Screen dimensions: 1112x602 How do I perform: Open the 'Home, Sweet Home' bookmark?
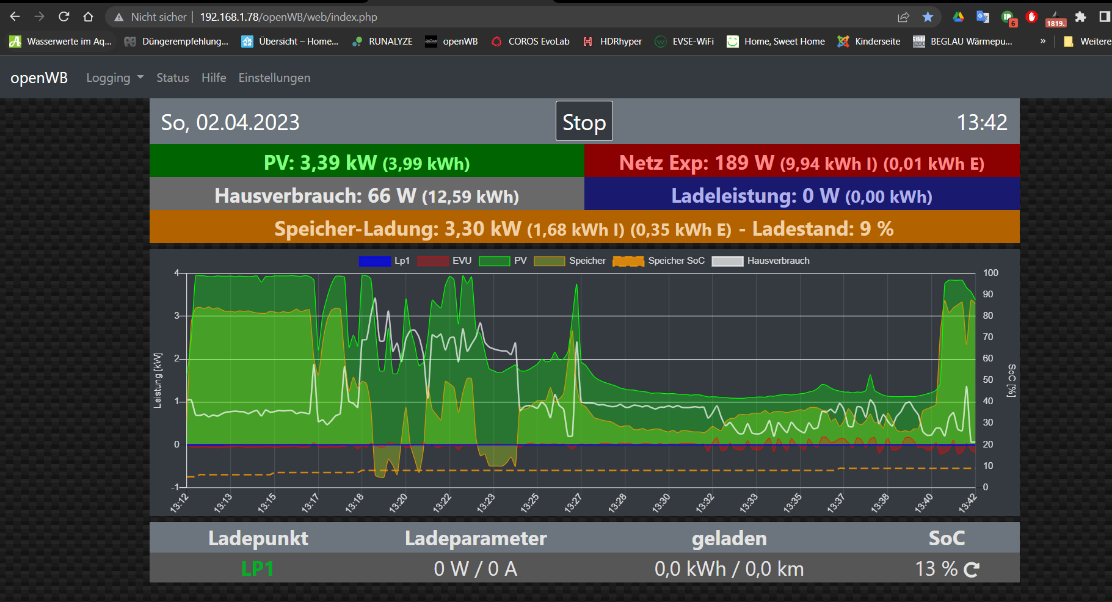pos(776,42)
